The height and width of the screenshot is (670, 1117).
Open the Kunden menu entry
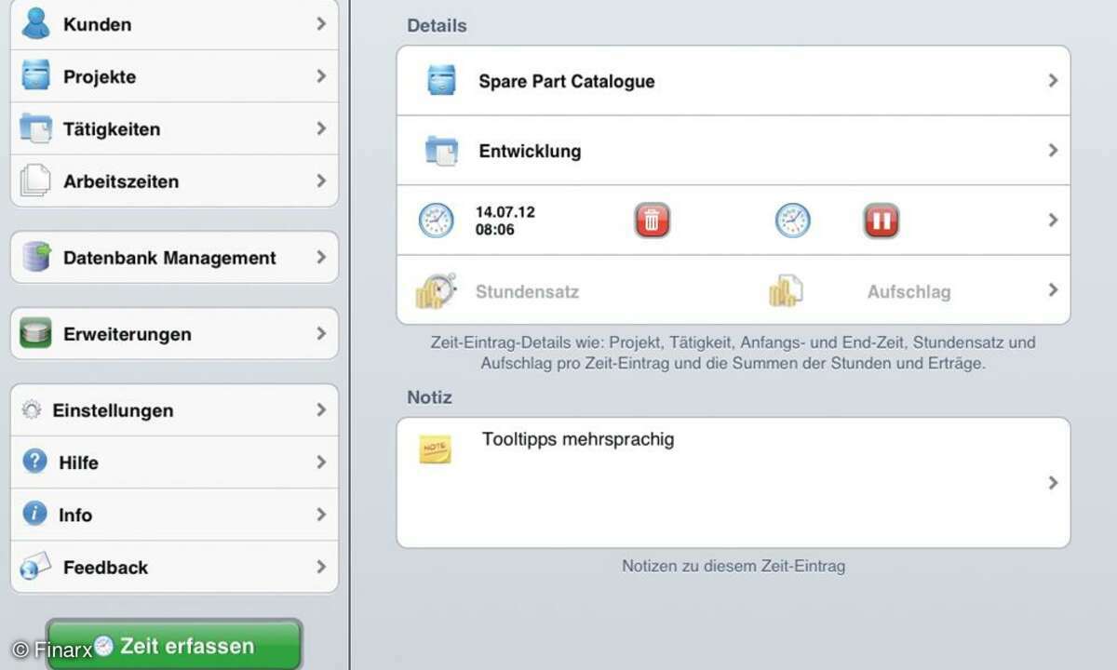[x=174, y=23]
